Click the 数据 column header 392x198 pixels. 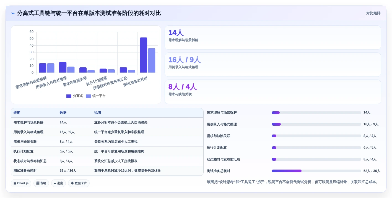point(63,113)
